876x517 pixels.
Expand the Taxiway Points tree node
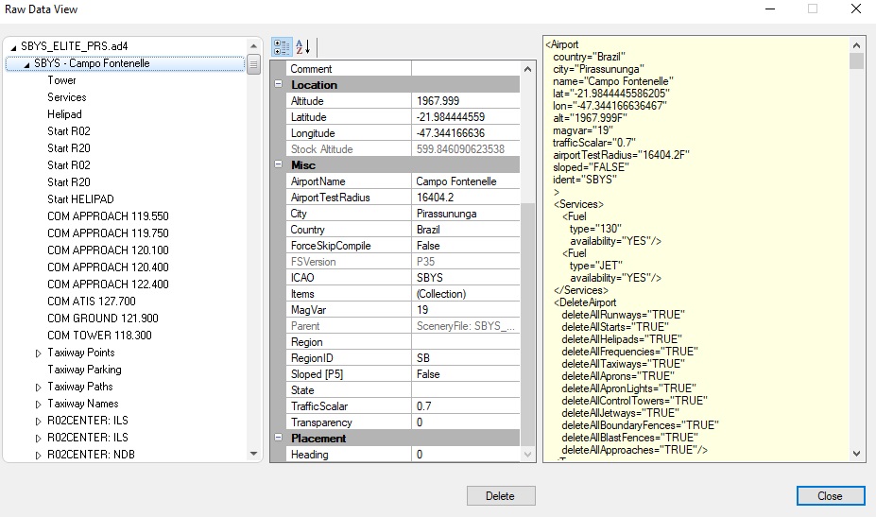tap(39, 353)
